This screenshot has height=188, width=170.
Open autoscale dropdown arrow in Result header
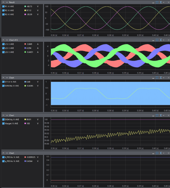164,2
